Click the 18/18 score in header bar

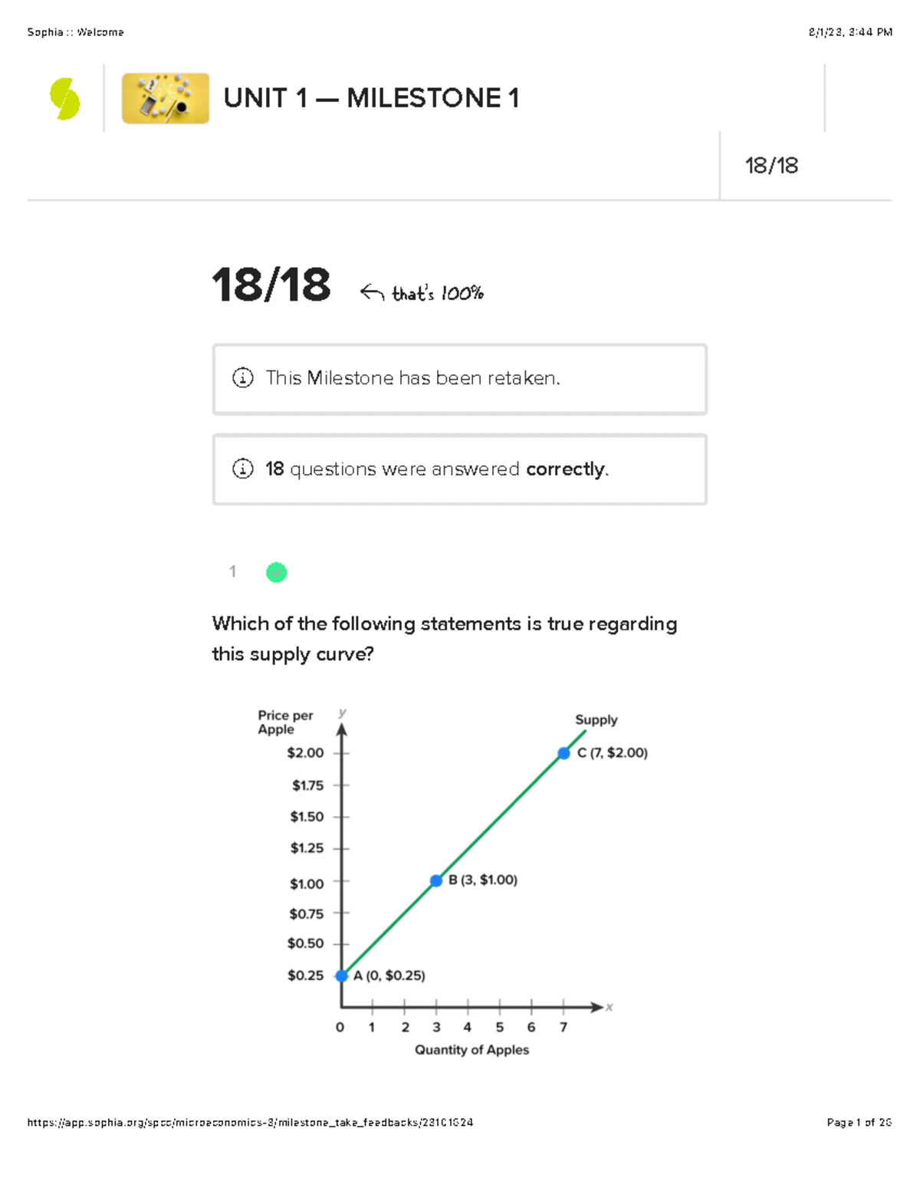pyautogui.click(x=771, y=166)
